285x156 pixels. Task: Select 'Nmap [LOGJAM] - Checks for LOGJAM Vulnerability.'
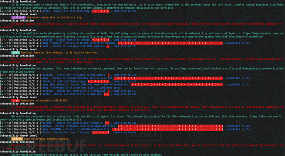pos(76,129)
